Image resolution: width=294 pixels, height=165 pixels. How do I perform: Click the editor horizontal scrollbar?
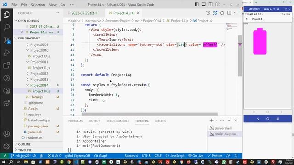tap(150, 114)
